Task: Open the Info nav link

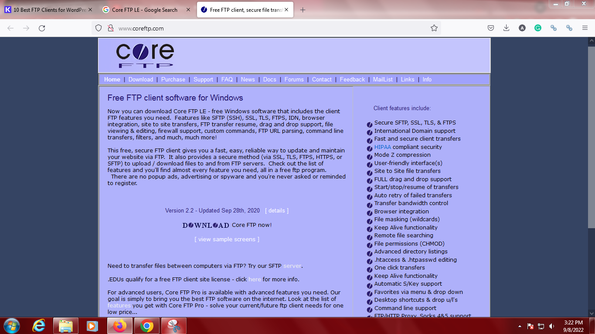Action: click(427, 79)
